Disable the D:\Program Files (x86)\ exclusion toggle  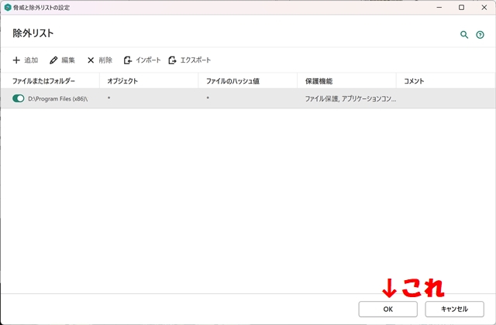19,99
